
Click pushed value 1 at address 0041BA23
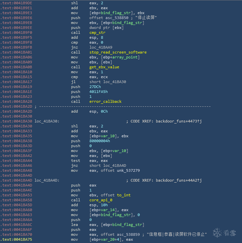click(x=91, y=97)
